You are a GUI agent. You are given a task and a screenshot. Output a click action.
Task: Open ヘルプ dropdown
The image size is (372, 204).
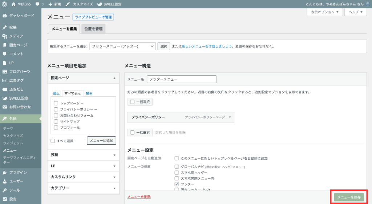tap(356, 12)
